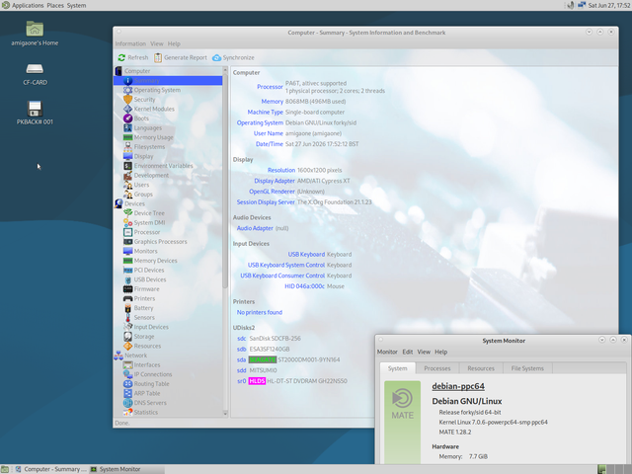Screen dimensions: 632x474
Task: Open the View menu in System Information
Action: coord(157,43)
